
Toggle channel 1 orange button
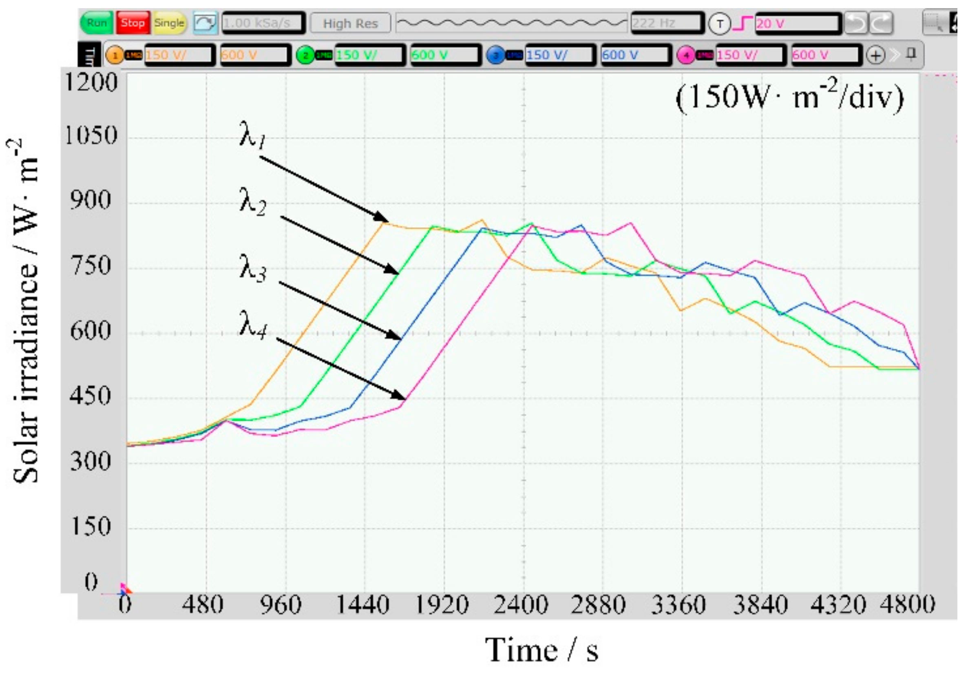(115, 55)
